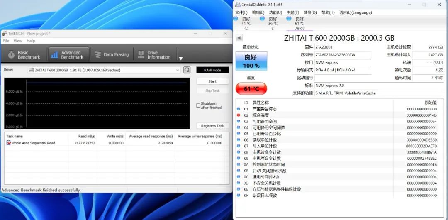Click the Registers Task button

(212, 126)
